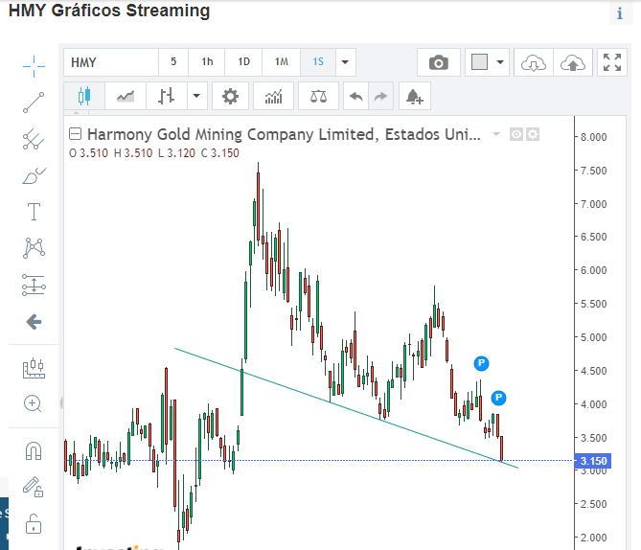Toggle stay in drawing mode pencil-lock
The height and width of the screenshot is (550, 641).
pyautogui.click(x=33, y=487)
